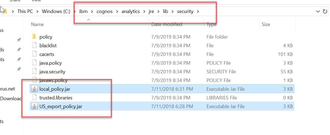This screenshot has width=330, height=135.
Task: Open the View ribbon tab
Action: point(36,1)
